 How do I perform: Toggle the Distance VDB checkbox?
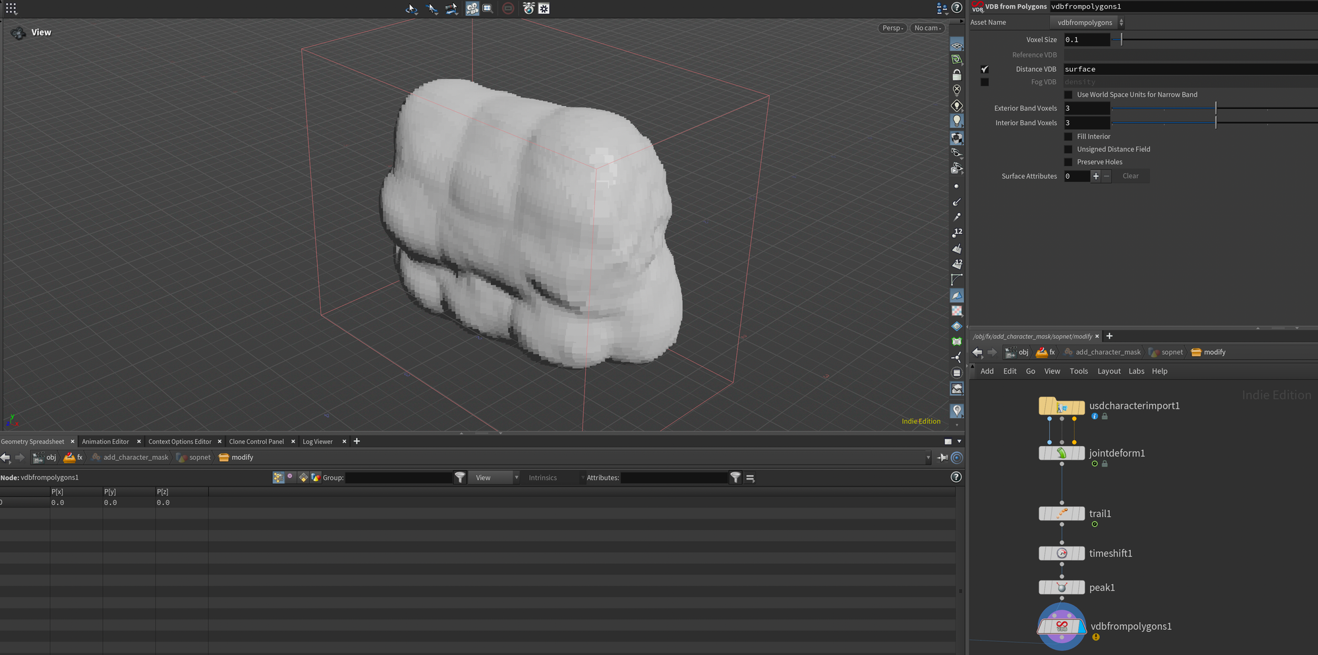coord(985,69)
